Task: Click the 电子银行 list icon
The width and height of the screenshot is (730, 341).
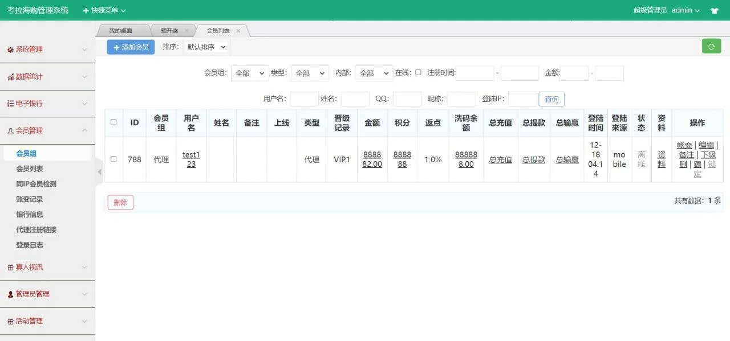Action: (10, 104)
